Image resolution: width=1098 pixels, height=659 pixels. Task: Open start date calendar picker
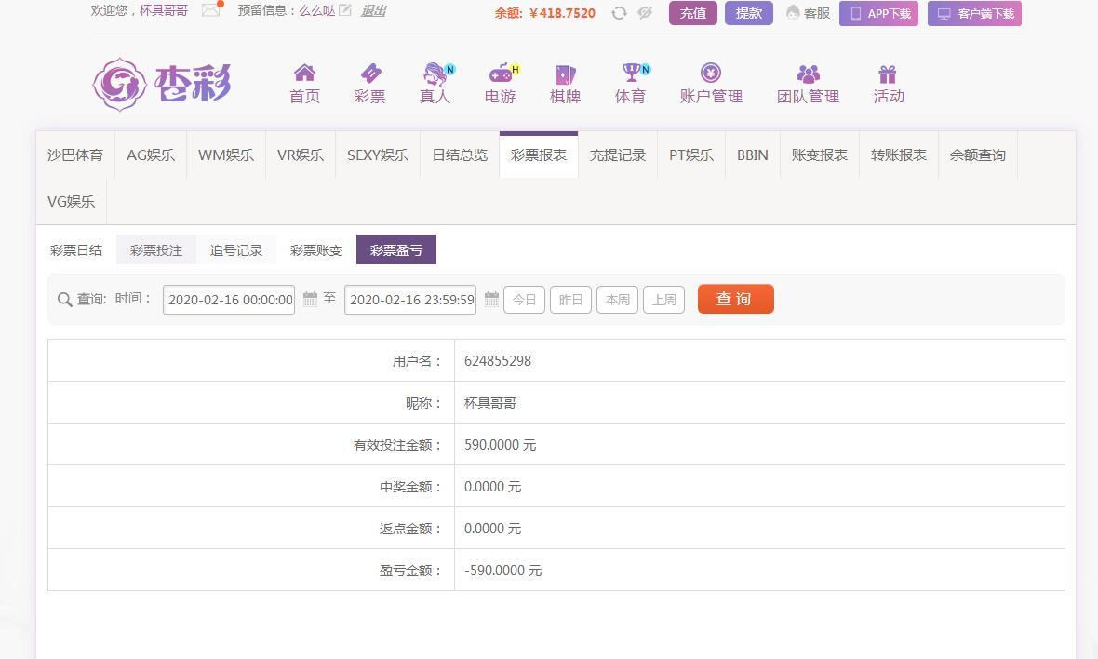[x=310, y=300]
